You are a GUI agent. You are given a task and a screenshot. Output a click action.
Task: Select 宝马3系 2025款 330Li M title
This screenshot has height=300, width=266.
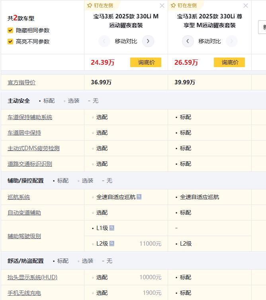[x=126, y=21]
